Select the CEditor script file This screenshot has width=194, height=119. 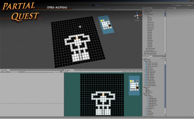[151, 97]
